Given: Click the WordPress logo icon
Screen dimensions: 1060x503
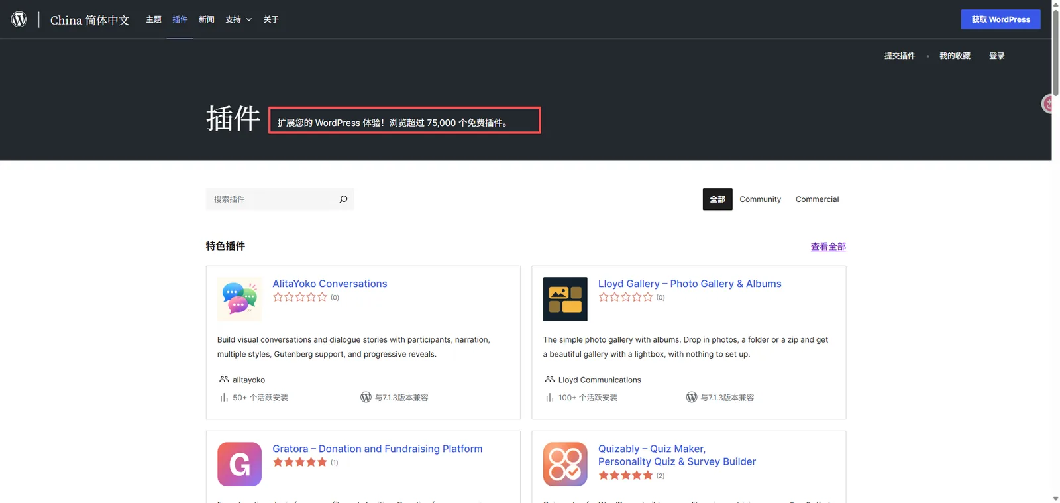Looking at the screenshot, I should pos(19,19).
